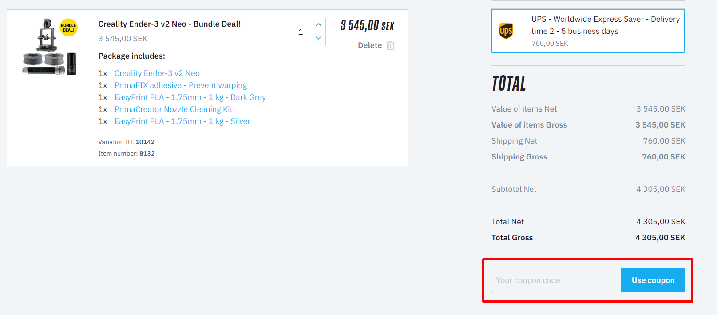The height and width of the screenshot is (315, 717).
Task: Select UPS Worldwide Express Saver shipping option
Action: (588, 31)
